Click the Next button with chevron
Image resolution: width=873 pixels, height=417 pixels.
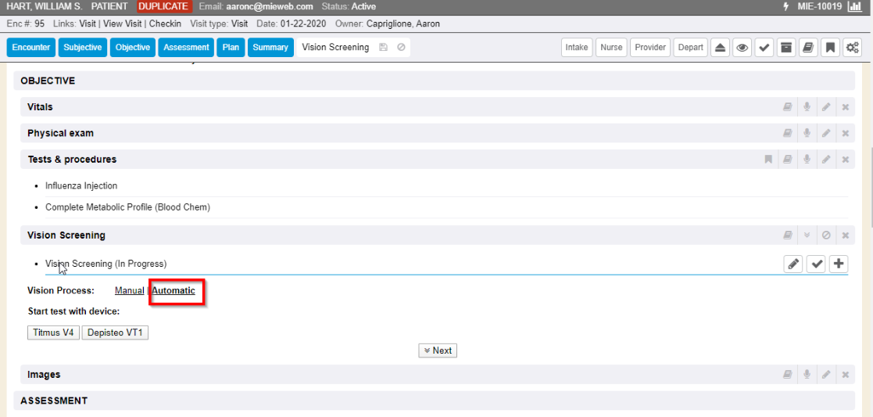(x=438, y=350)
